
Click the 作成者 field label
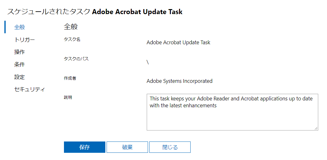[70, 78]
